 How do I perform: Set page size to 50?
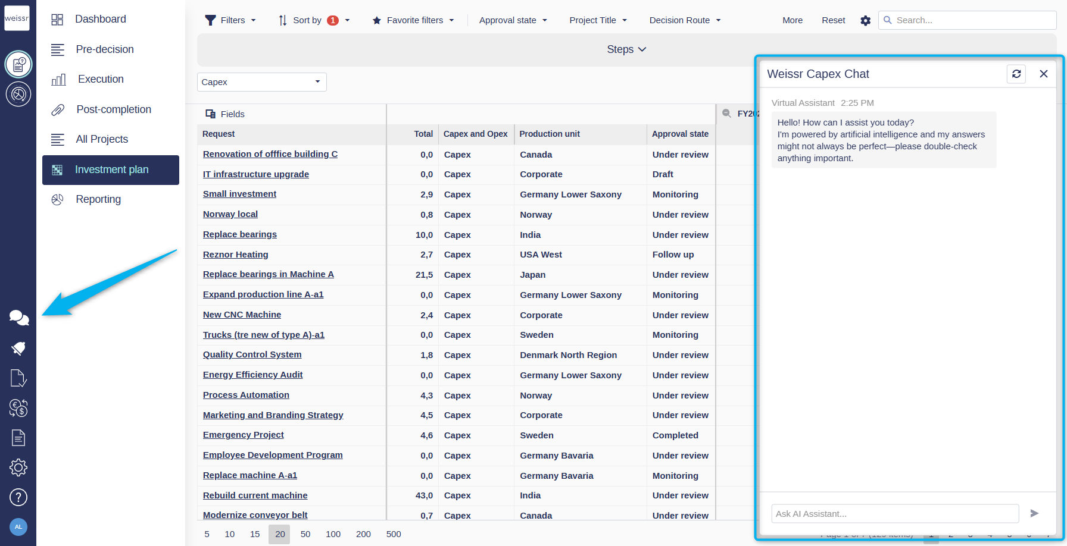tap(305, 534)
